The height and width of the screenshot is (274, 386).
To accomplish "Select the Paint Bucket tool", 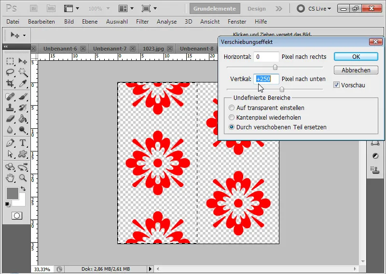I will (23, 119).
